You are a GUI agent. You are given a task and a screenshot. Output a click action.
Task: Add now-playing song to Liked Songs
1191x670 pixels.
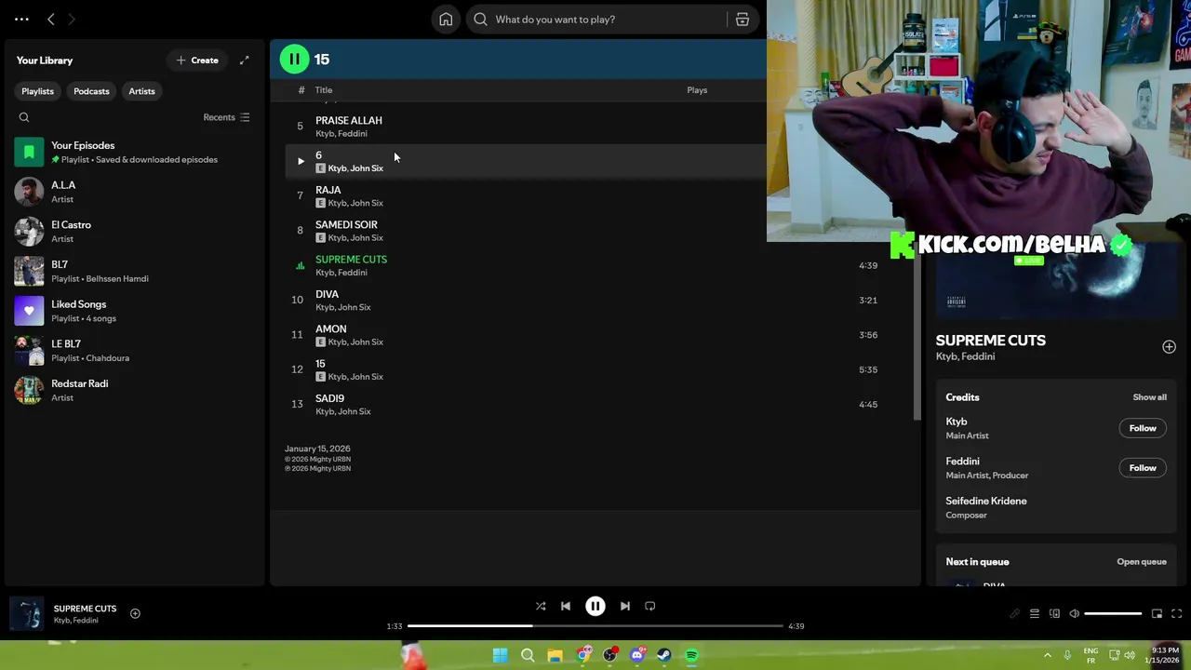click(x=135, y=613)
